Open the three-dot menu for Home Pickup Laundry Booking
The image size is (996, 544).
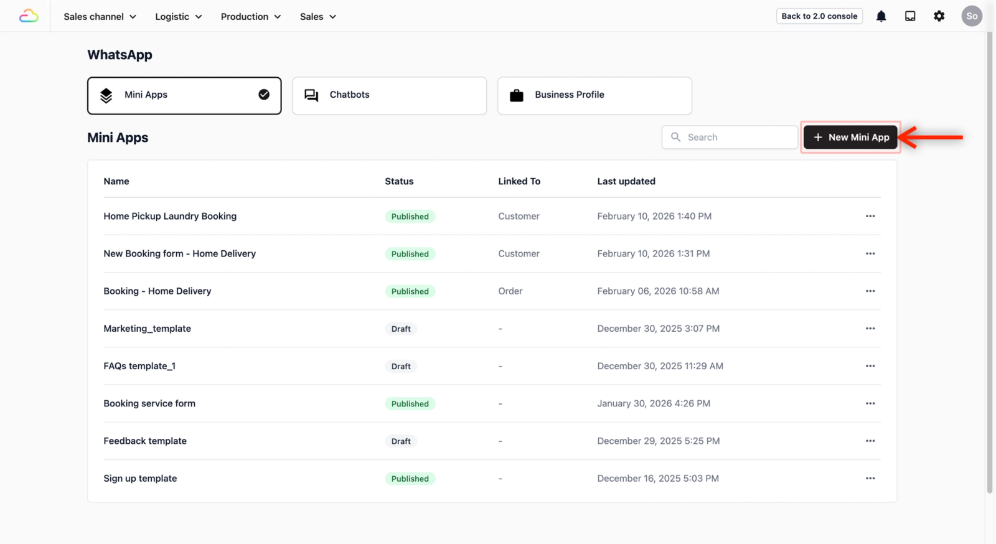point(870,216)
